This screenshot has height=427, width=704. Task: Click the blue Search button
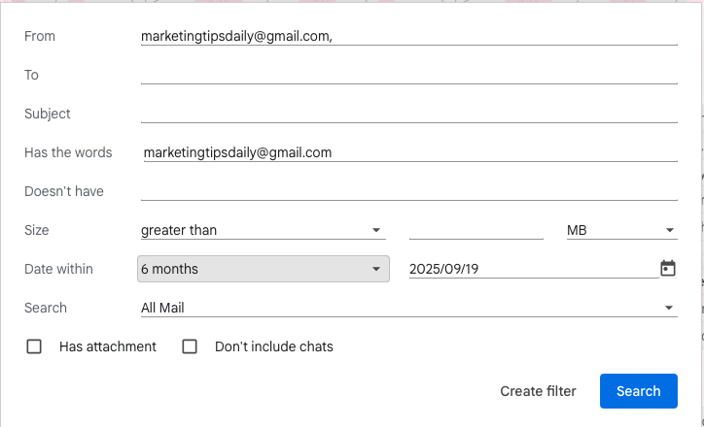638,391
